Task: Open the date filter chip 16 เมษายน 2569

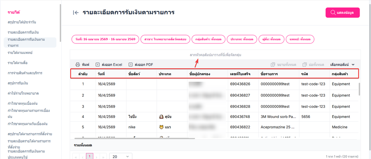Action: 105,39
